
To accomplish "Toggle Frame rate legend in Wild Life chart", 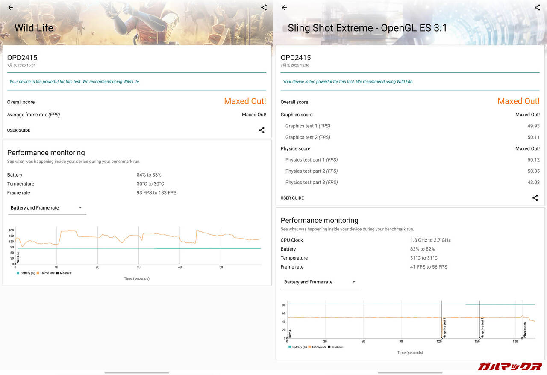I will pyautogui.click(x=46, y=273).
